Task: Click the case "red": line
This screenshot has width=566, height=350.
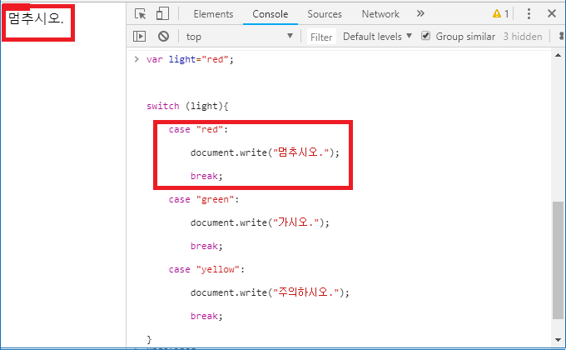Action: [x=198, y=129]
